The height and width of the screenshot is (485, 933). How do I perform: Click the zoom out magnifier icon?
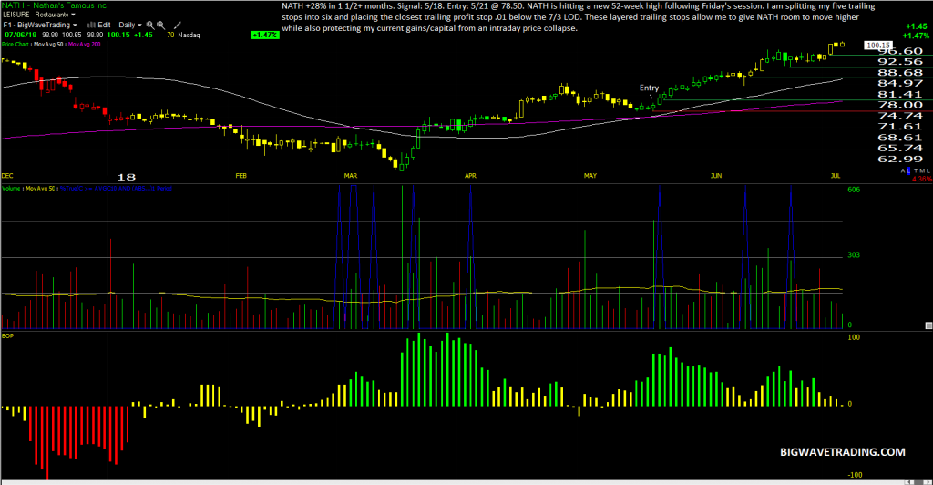160,25
